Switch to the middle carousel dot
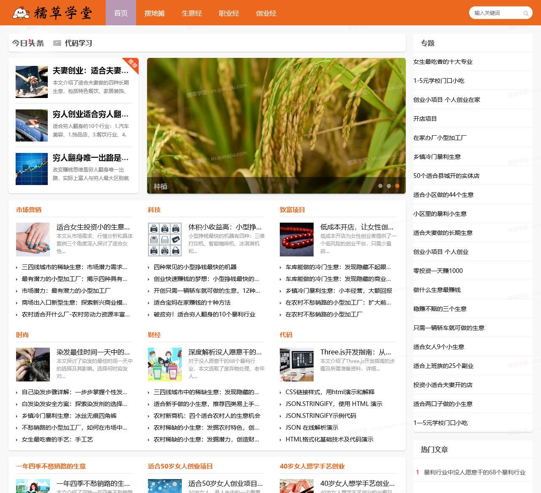Screen dimensions: 541x493 tap(389, 186)
